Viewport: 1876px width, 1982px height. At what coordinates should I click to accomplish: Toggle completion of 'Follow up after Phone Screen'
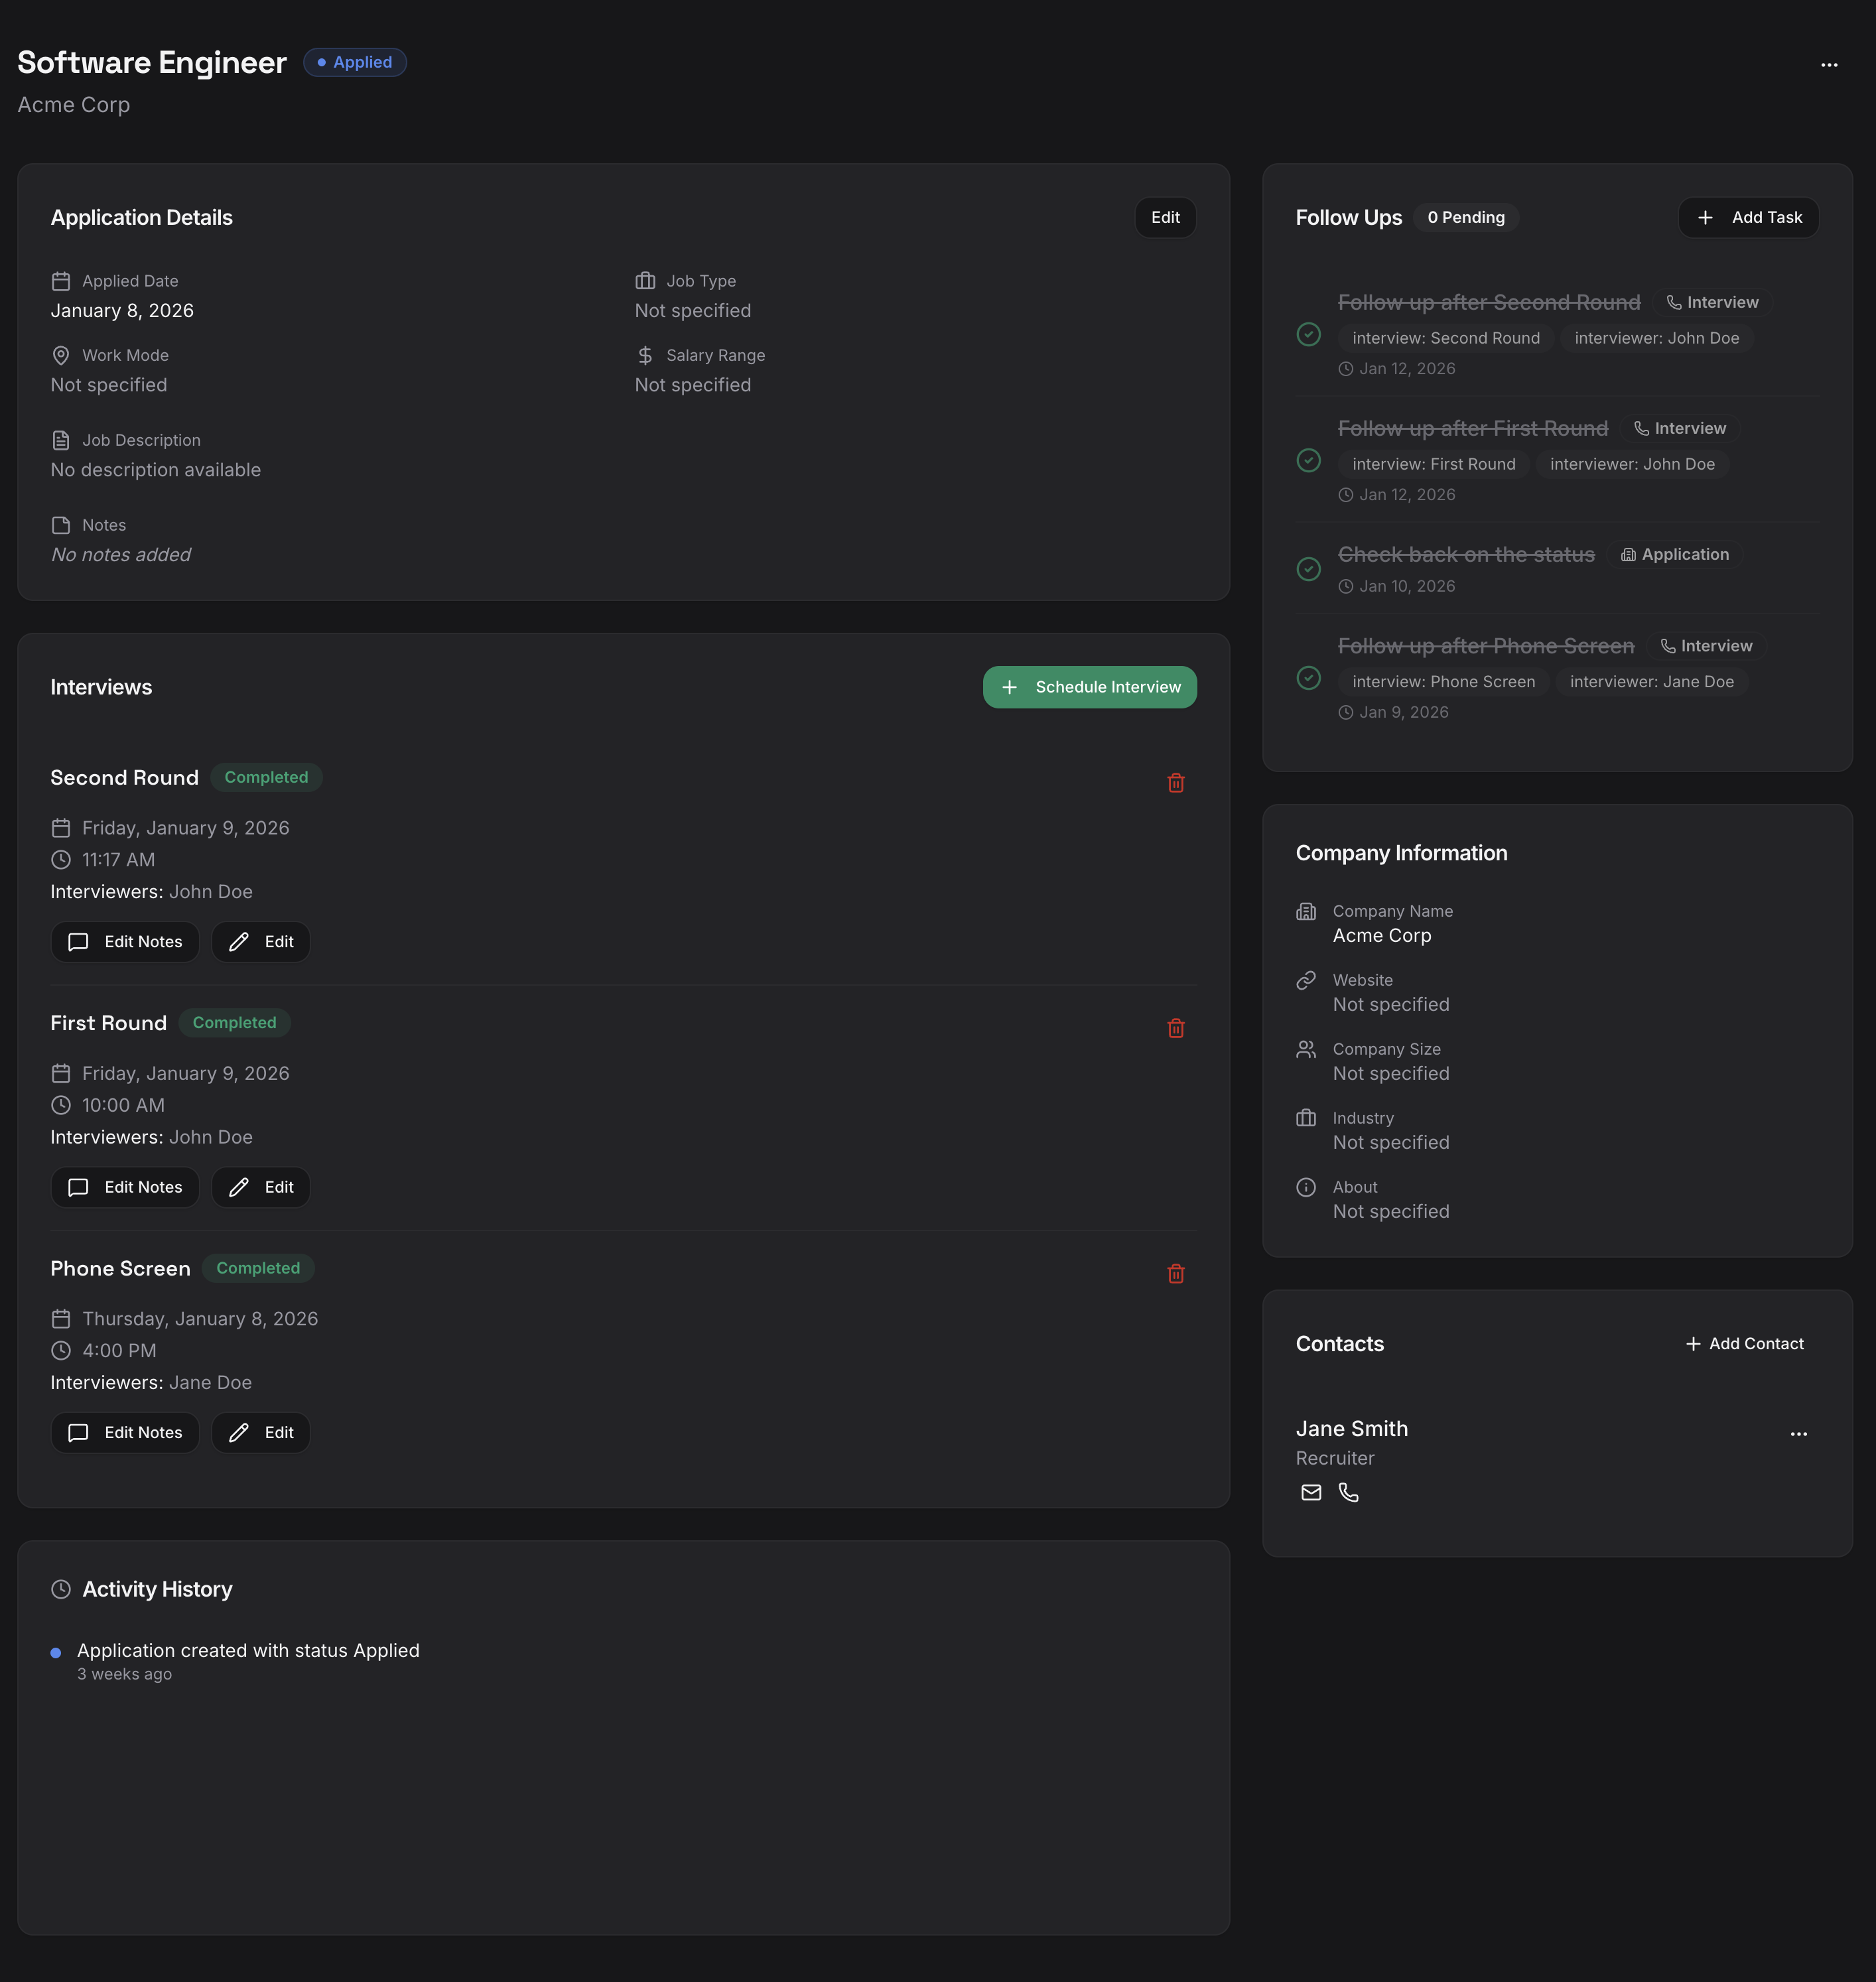(x=1309, y=678)
